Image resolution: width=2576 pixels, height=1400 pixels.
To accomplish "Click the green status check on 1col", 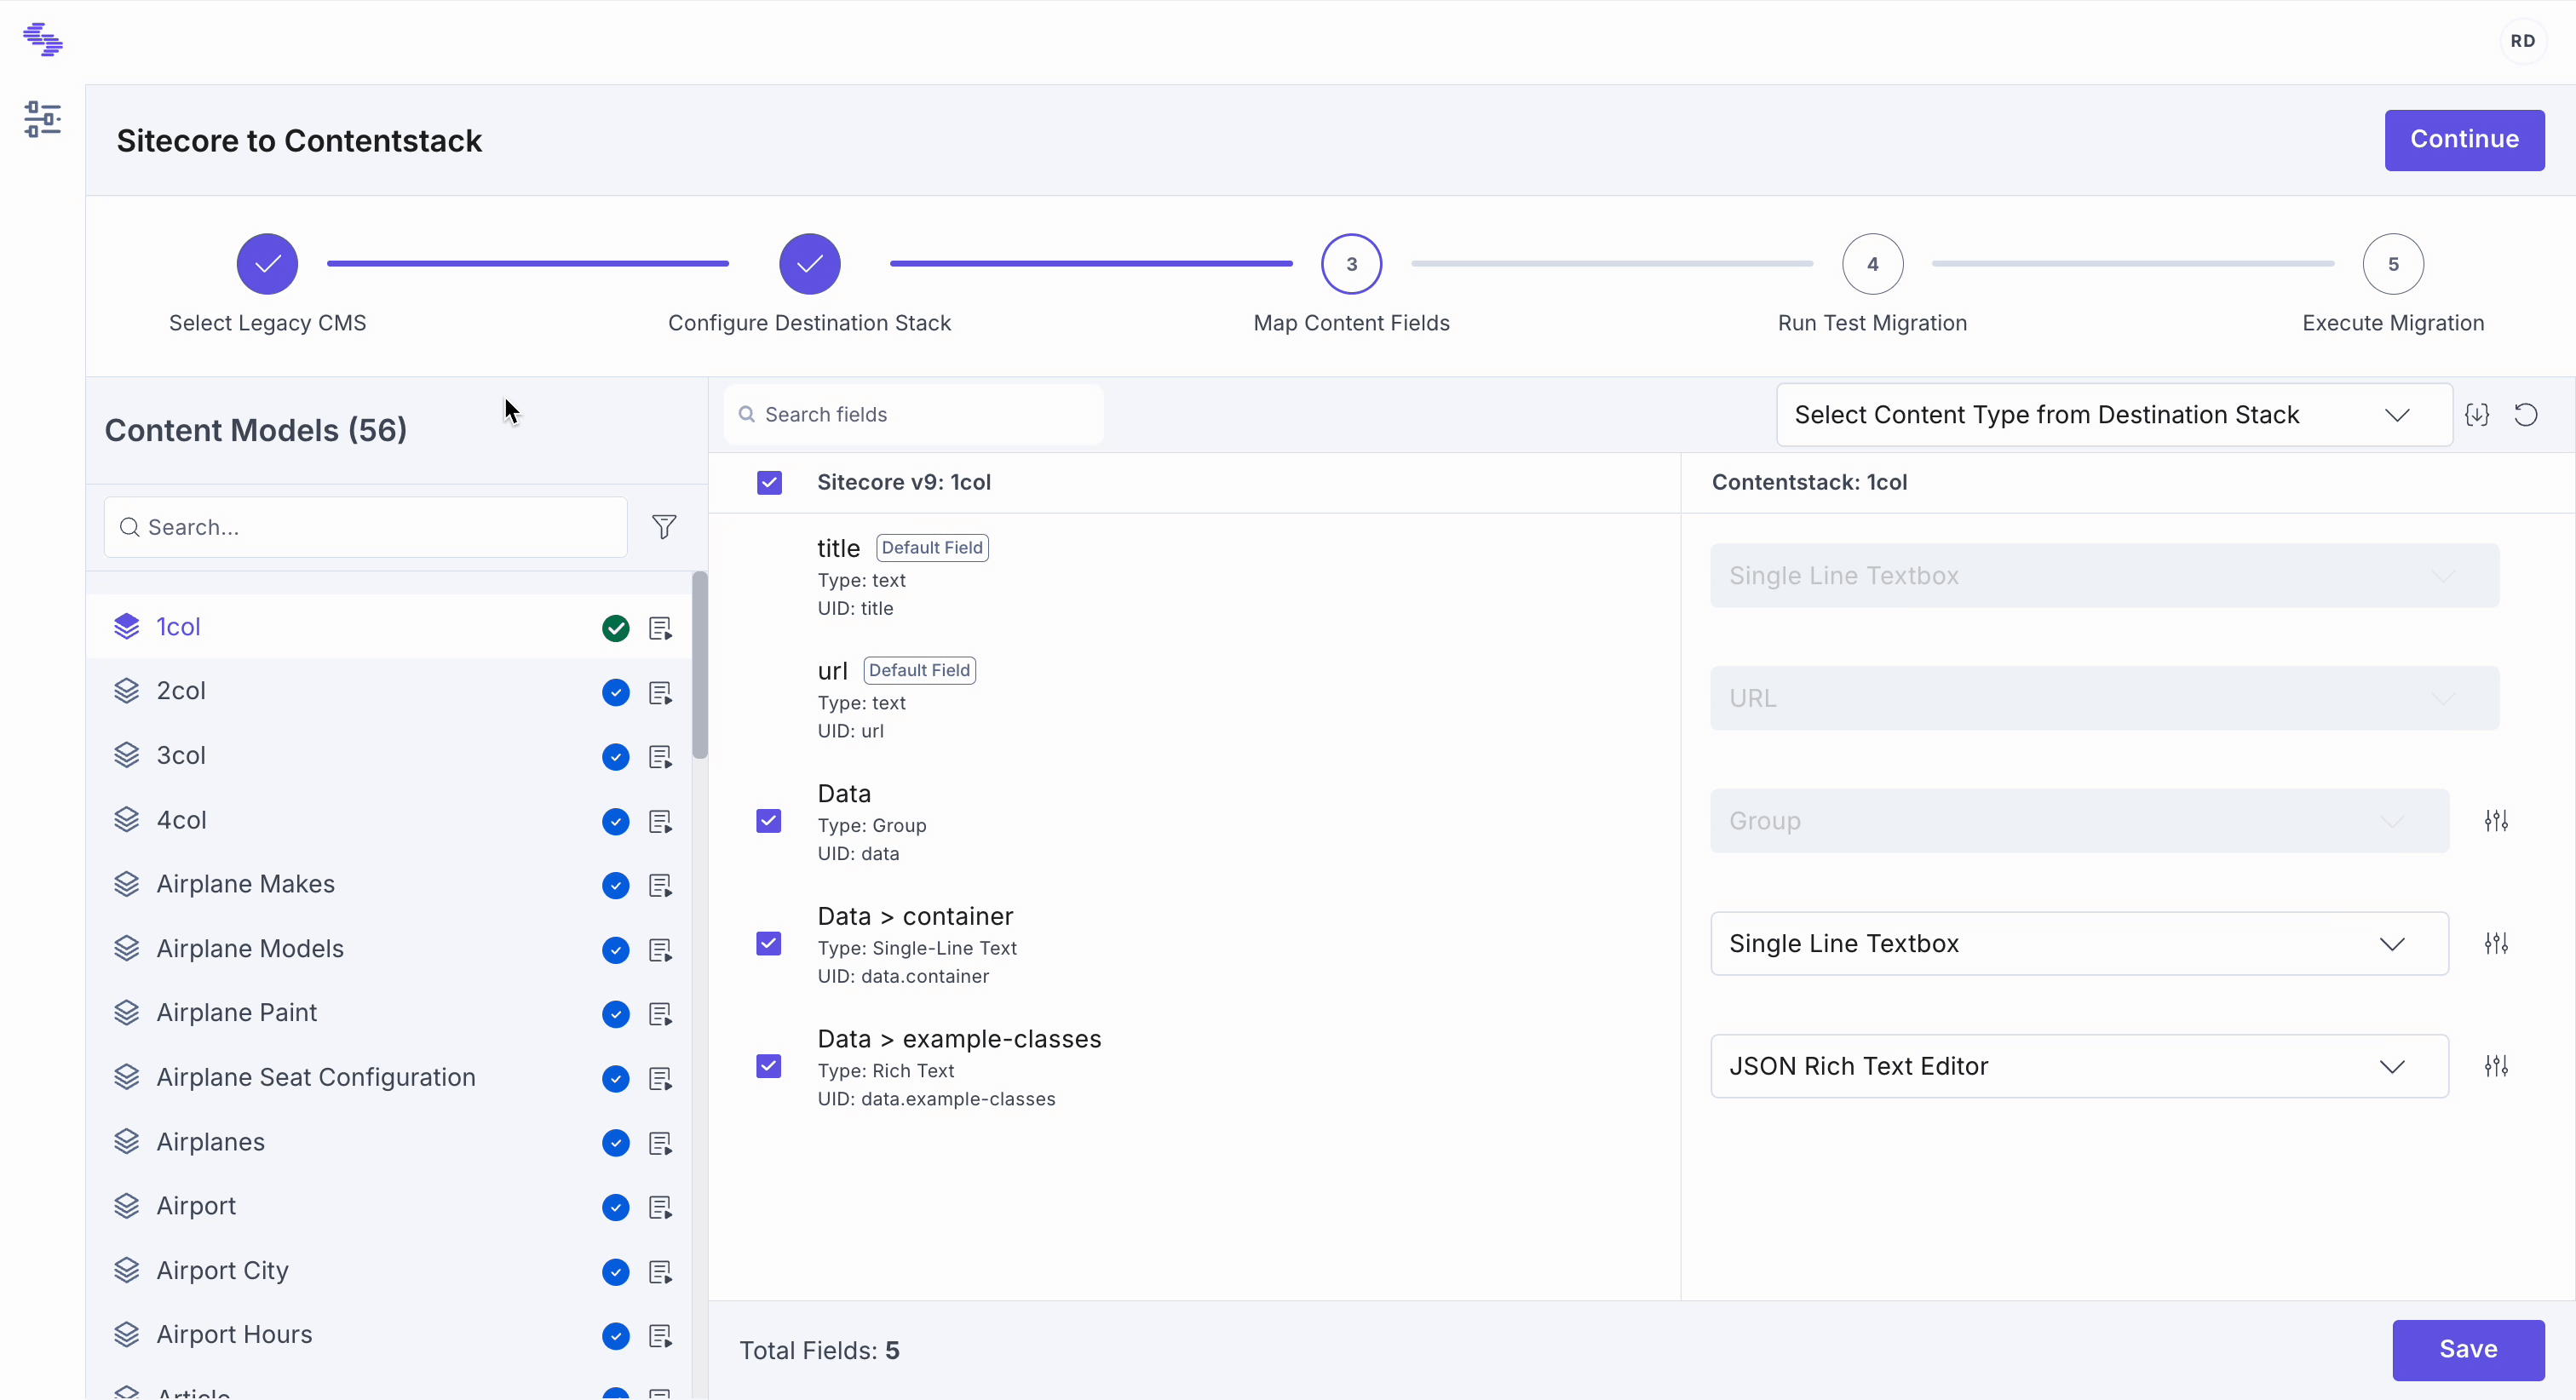I will [x=616, y=628].
